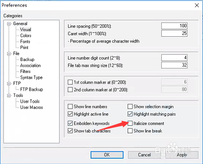
Task: Enable Show line break checkbox
Action: [130, 131]
